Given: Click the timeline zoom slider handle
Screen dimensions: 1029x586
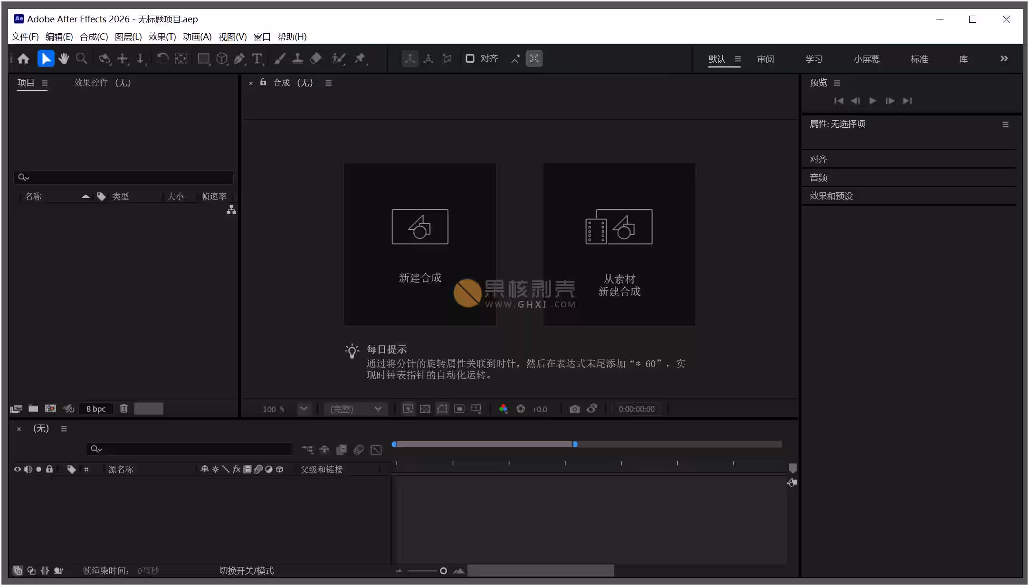Looking at the screenshot, I should (x=443, y=571).
